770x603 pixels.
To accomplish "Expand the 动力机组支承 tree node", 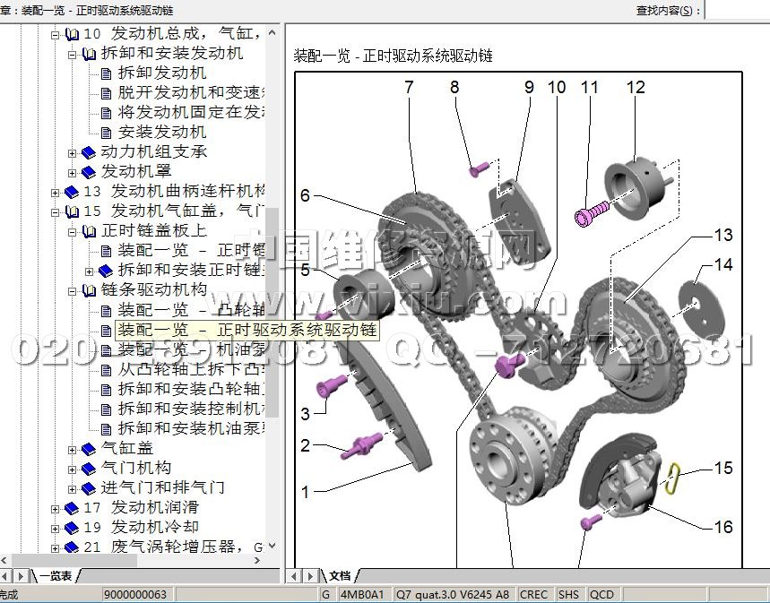I will click(73, 152).
